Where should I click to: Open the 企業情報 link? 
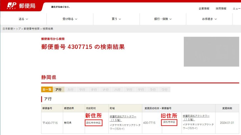coord(204,9)
